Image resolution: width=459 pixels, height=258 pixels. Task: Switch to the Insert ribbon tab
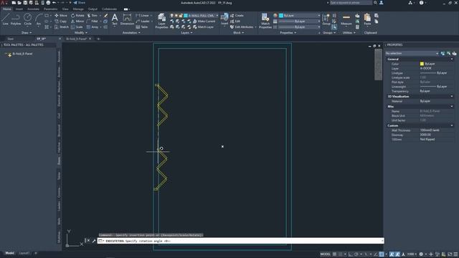point(19,9)
